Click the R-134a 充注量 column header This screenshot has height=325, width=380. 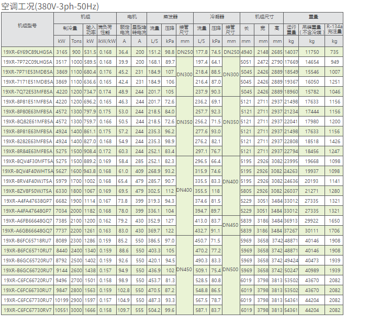click(x=334, y=27)
